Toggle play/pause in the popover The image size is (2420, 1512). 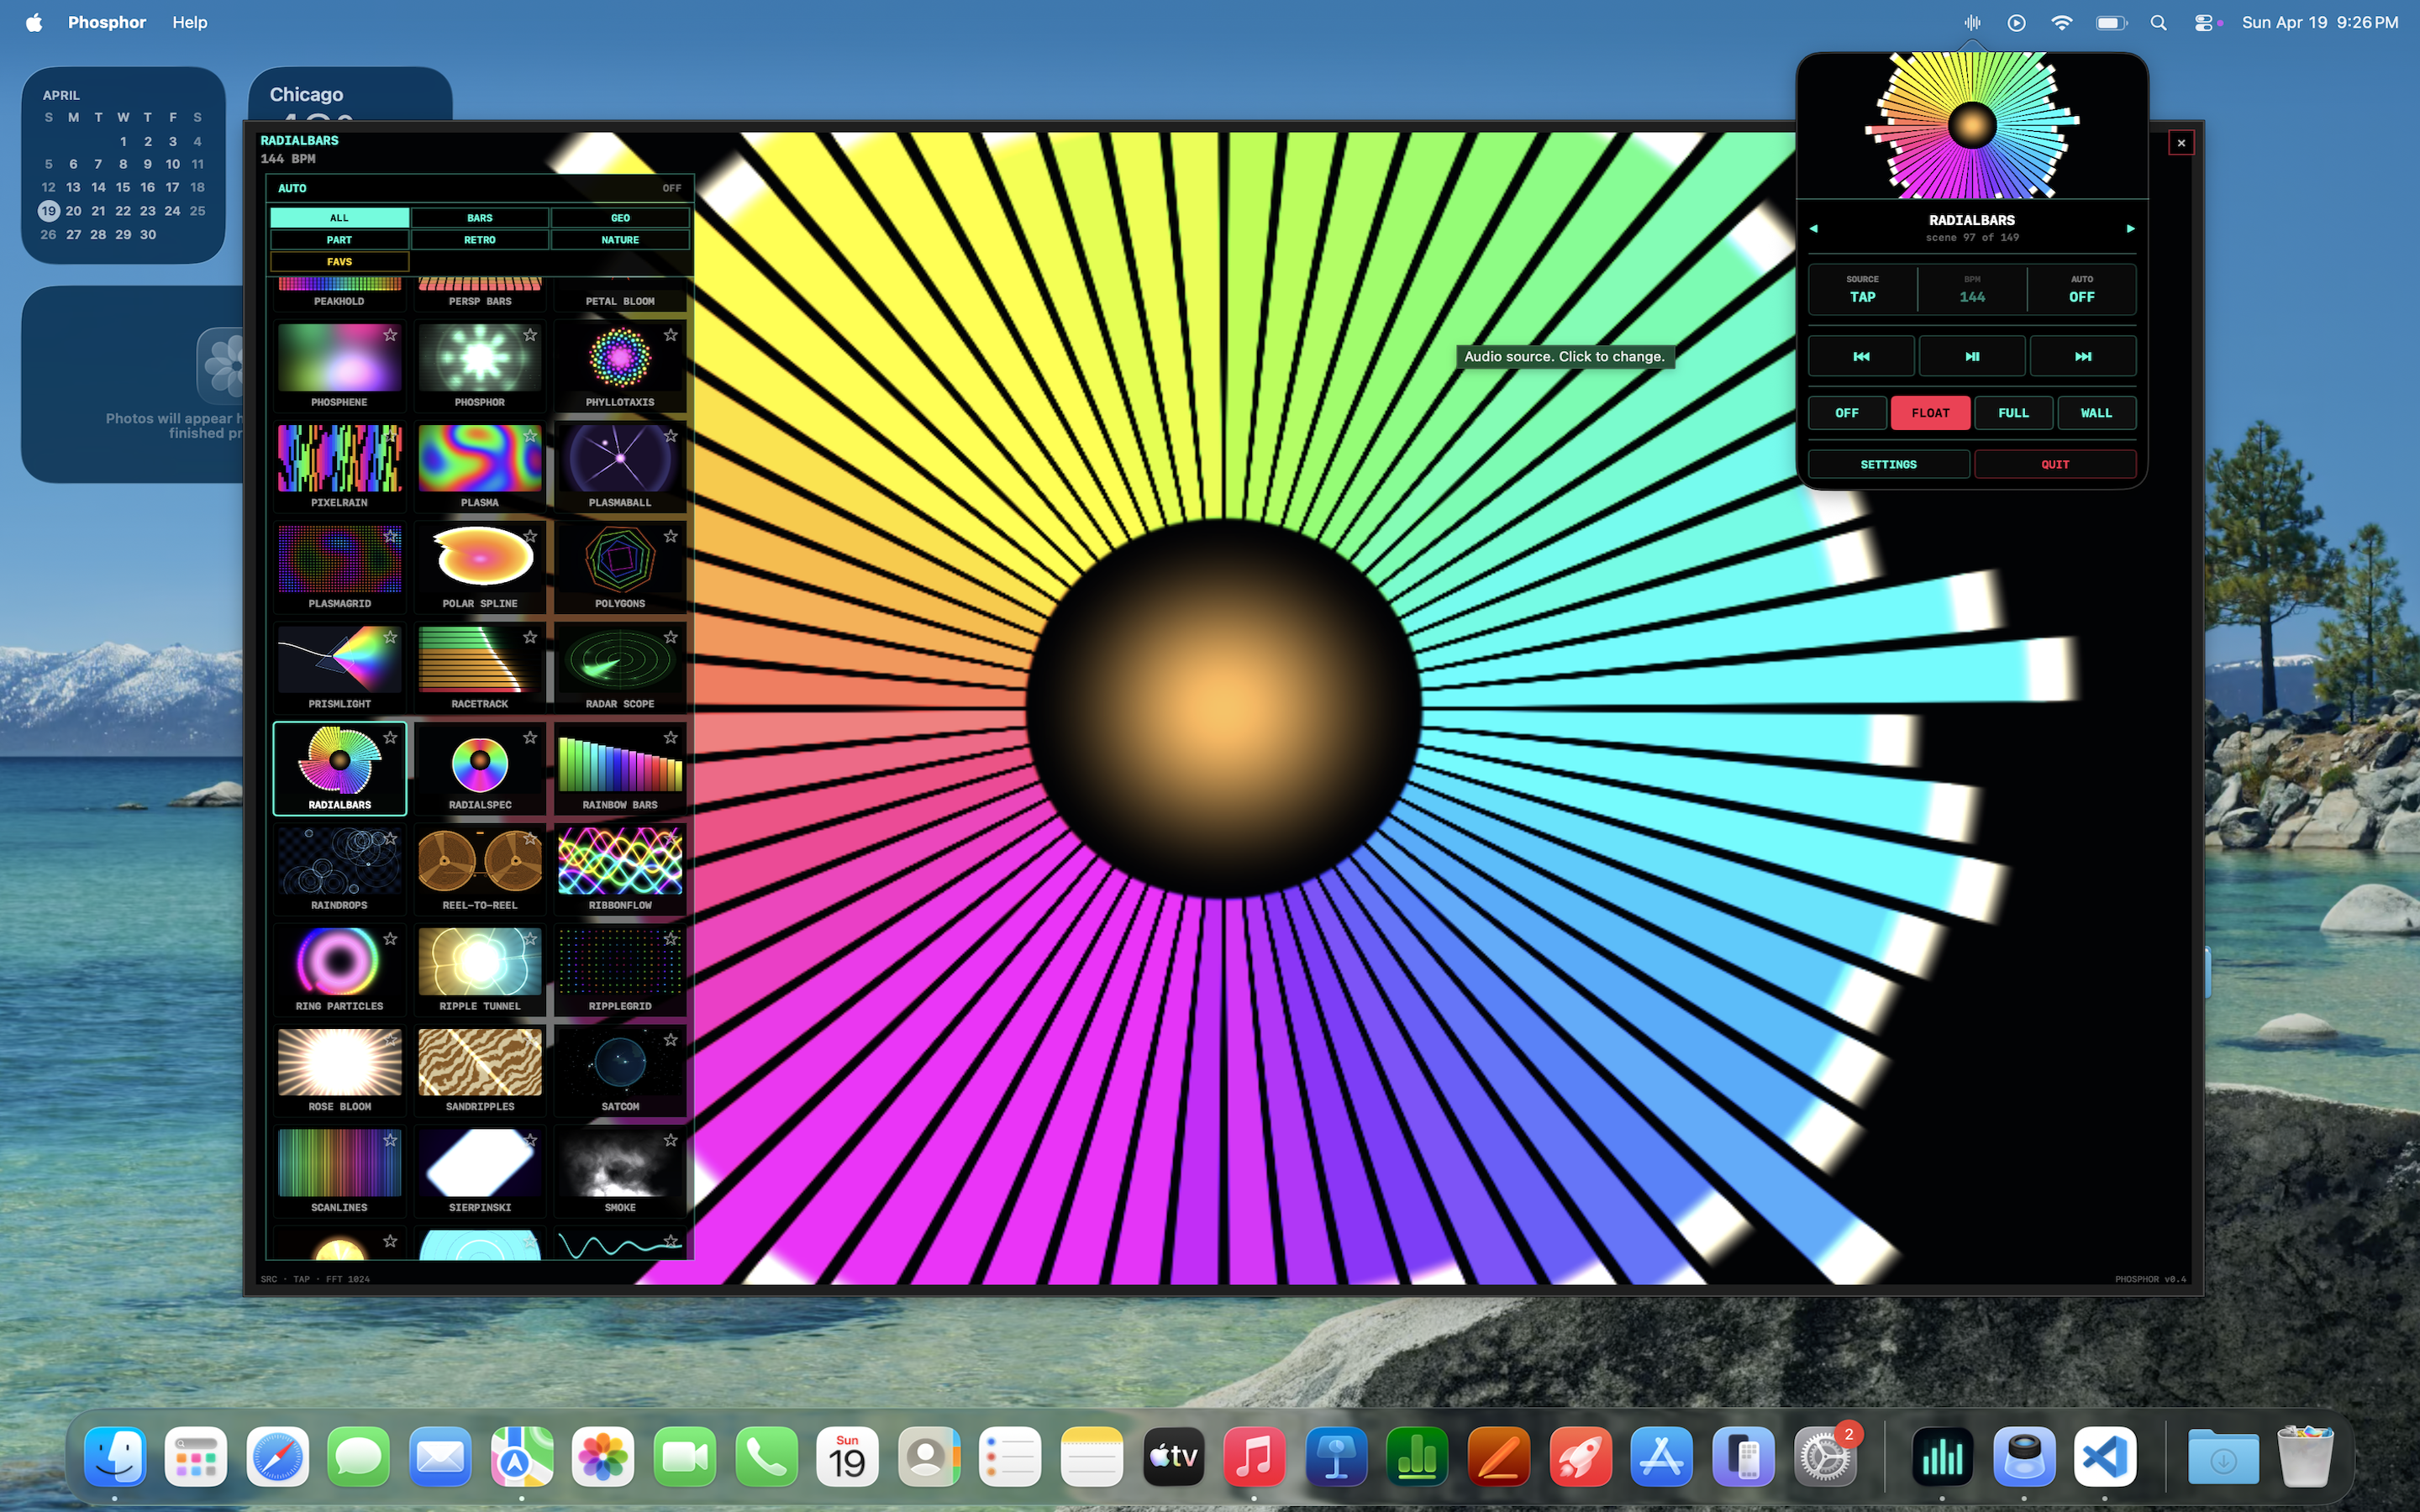click(1972, 356)
